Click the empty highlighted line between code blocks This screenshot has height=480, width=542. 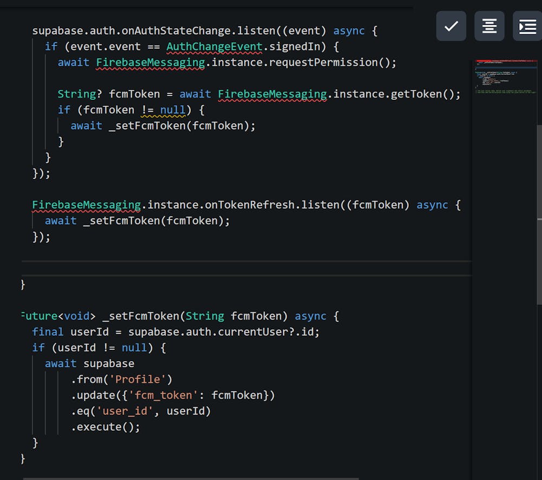click(x=244, y=269)
